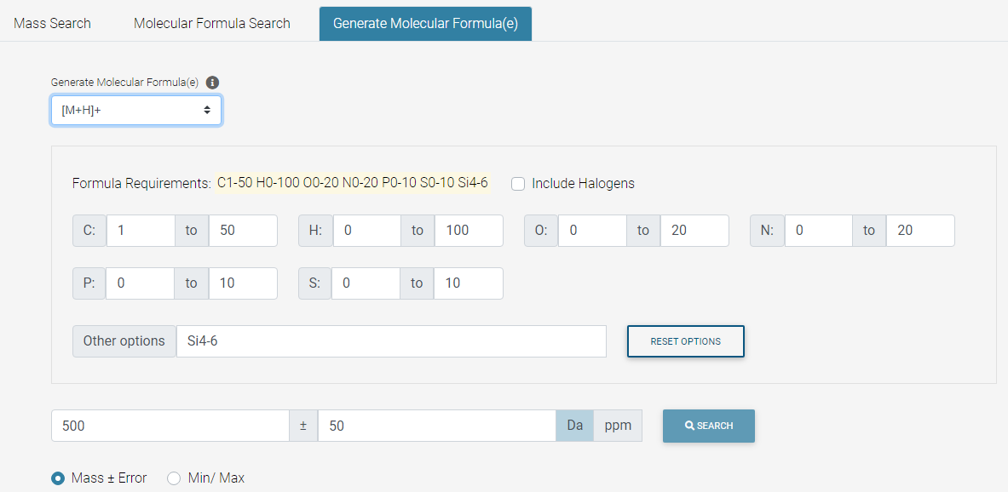Focus the sulfur maximum input field
Image resolution: width=1008 pixels, height=492 pixels.
click(x=469, y=283)
